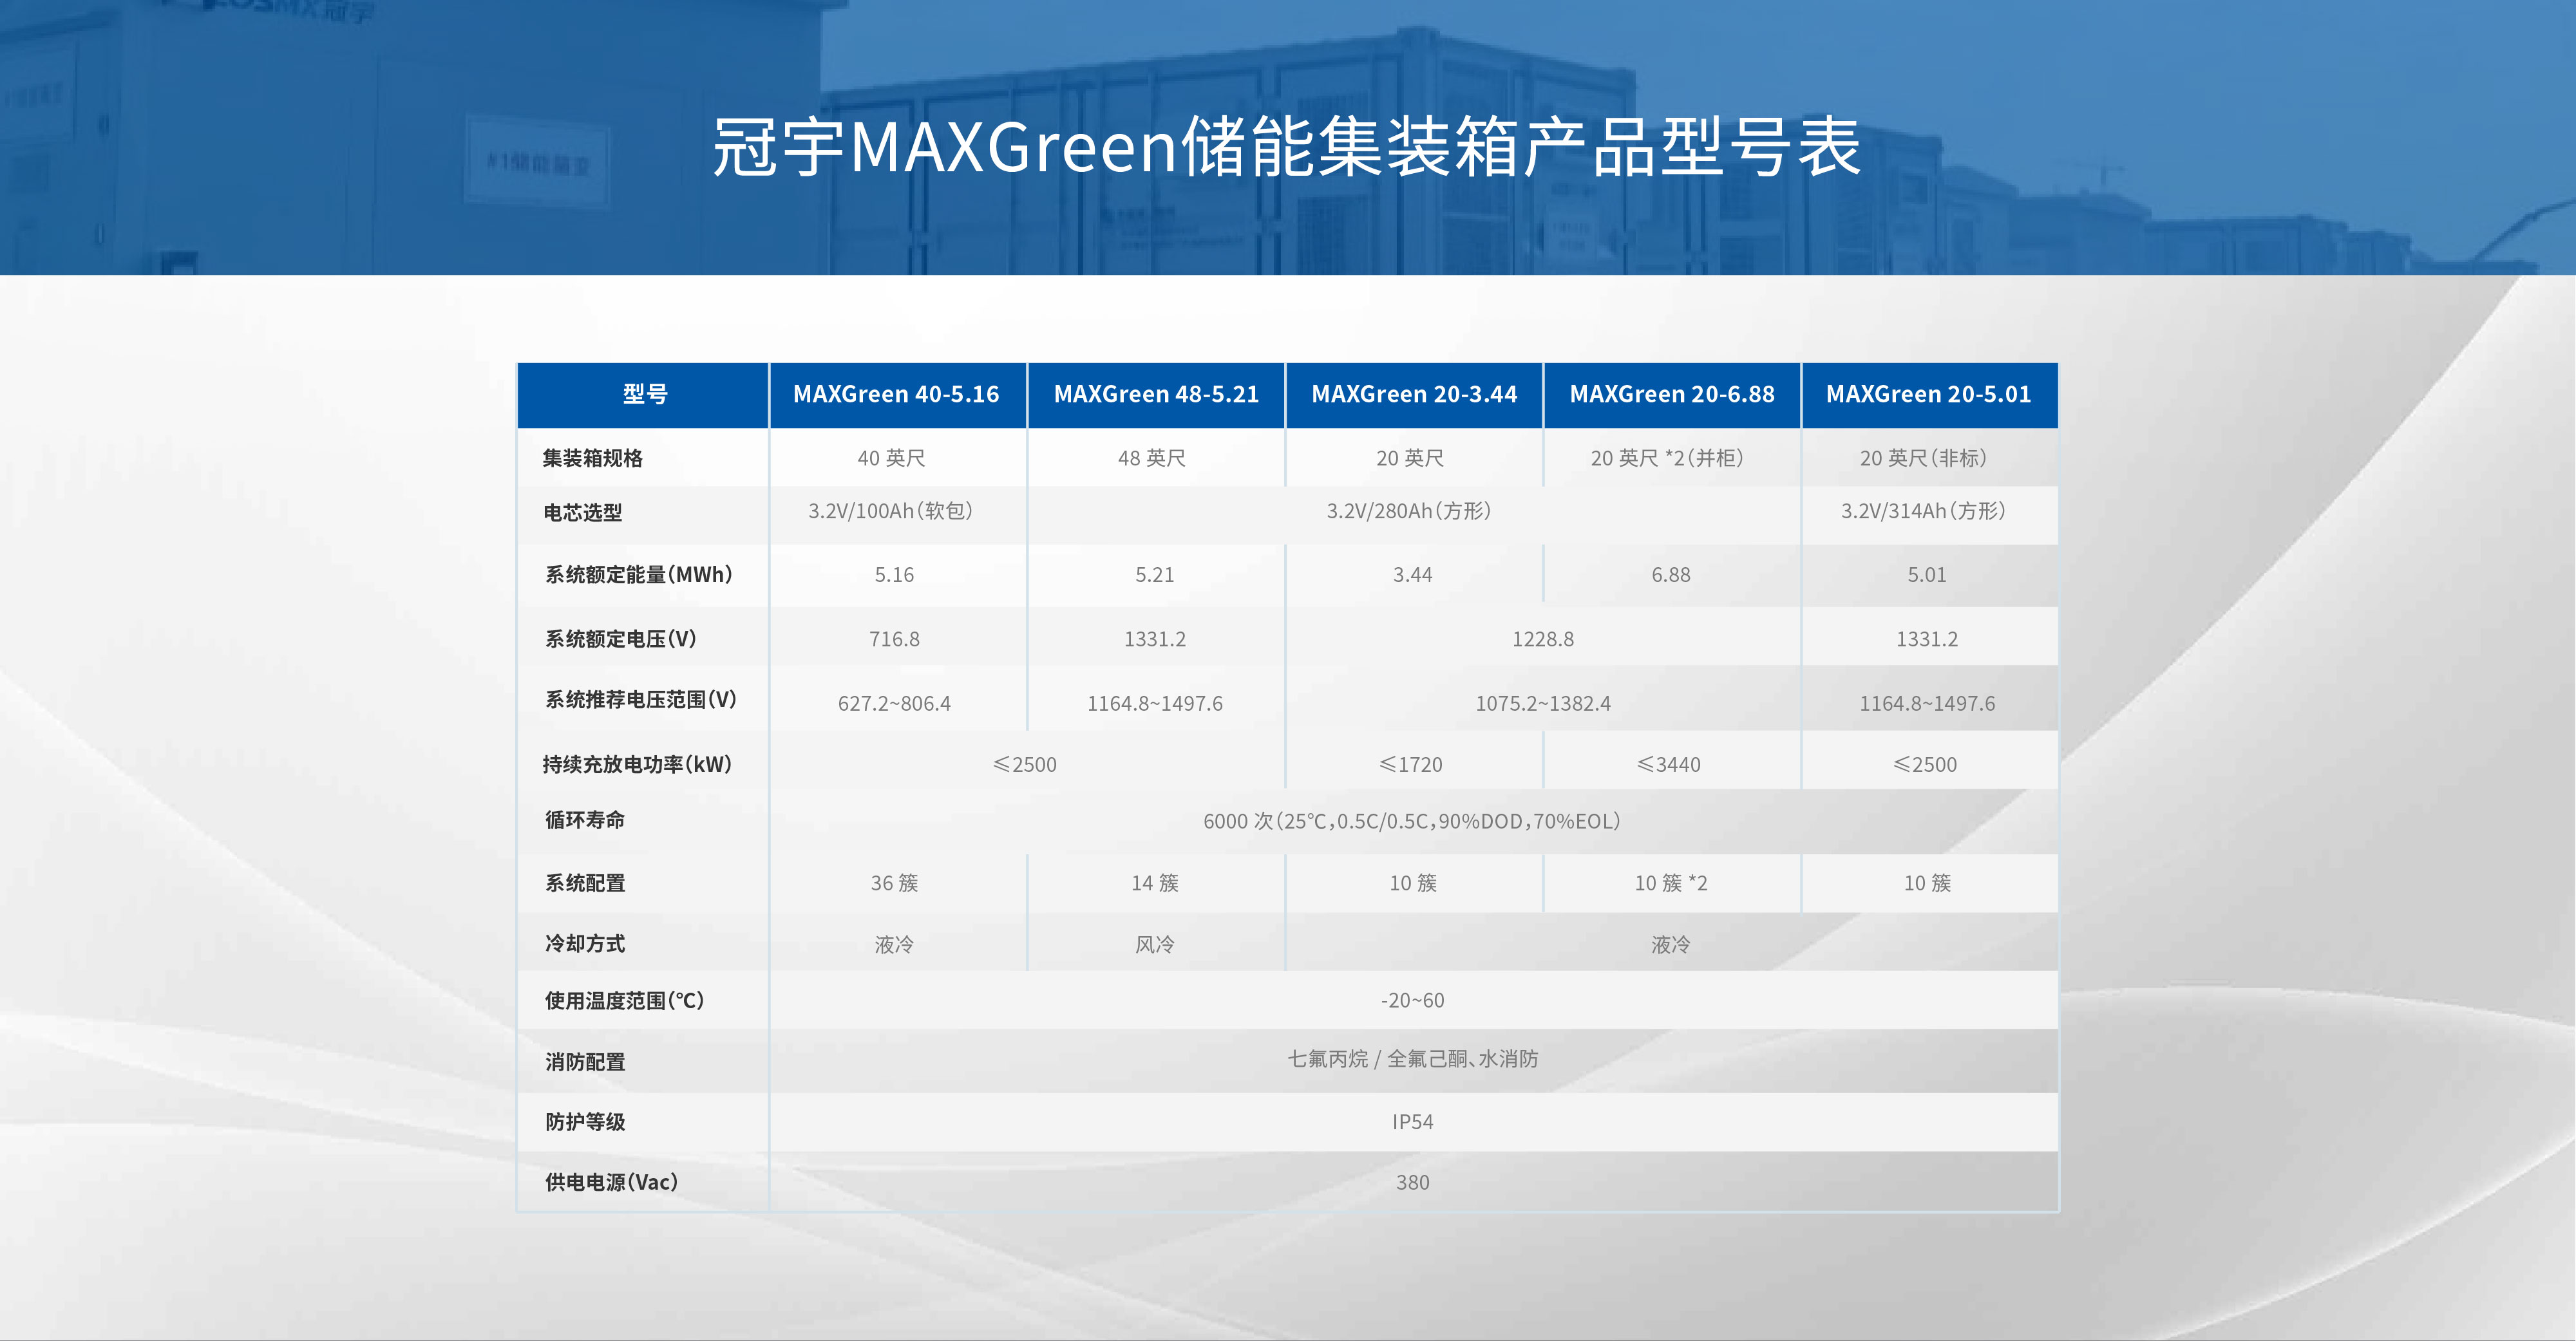
Task: Select the 3.2V/100Ah(软包) cell
Action: [891, 511]
